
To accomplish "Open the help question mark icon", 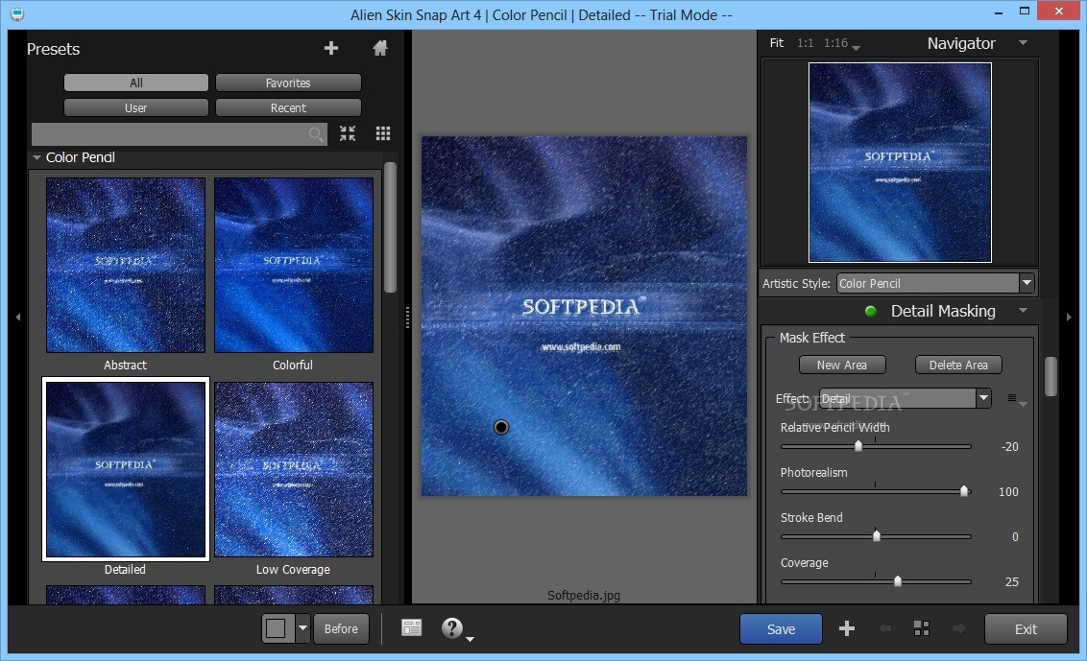I will pos(451,627).
